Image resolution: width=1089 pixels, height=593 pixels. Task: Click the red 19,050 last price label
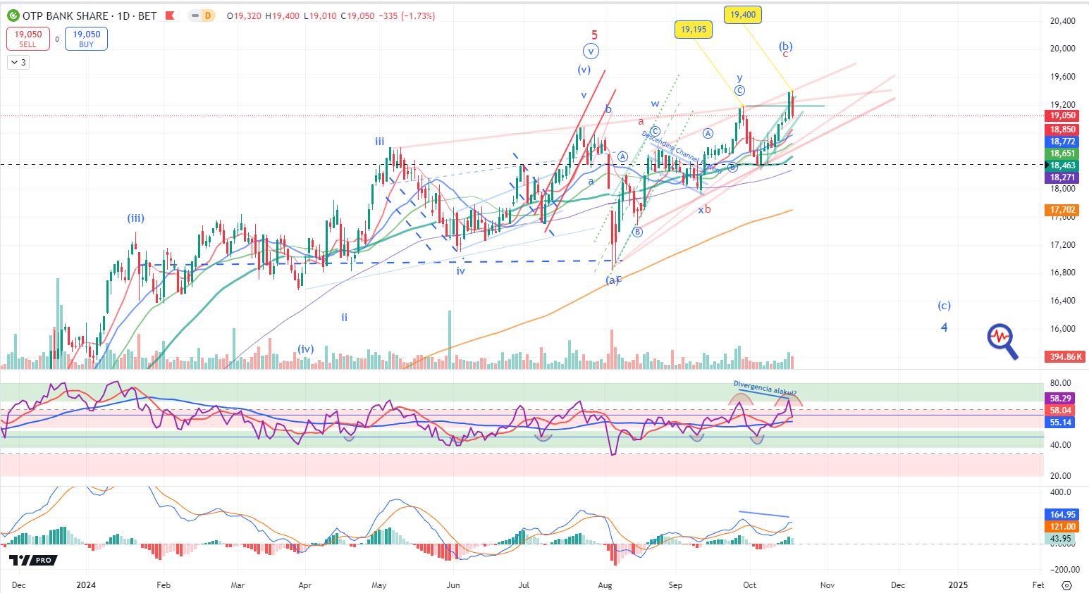tap(1063, 116)
